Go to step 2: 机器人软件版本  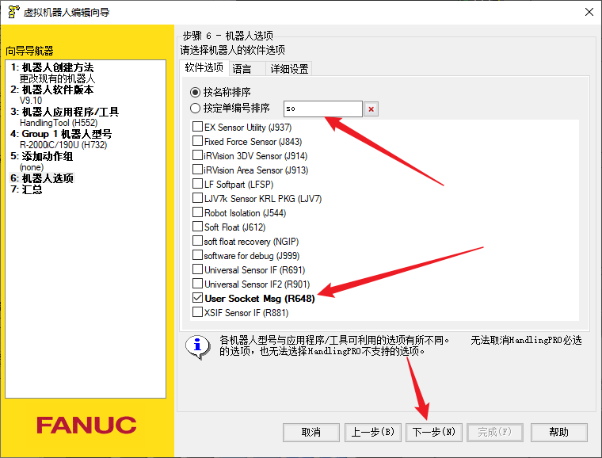(51, 90)
